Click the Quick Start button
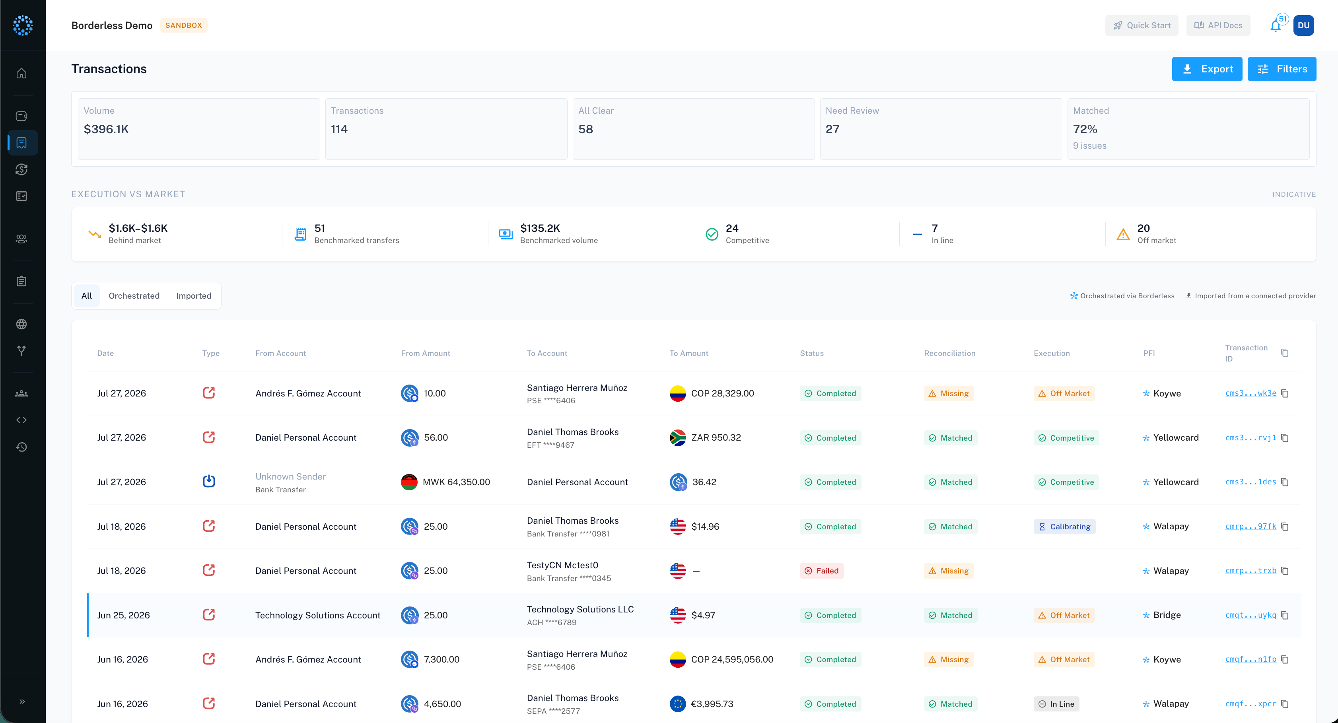The height and width of the screenshot is (723, 1338). coord(1141,25)
